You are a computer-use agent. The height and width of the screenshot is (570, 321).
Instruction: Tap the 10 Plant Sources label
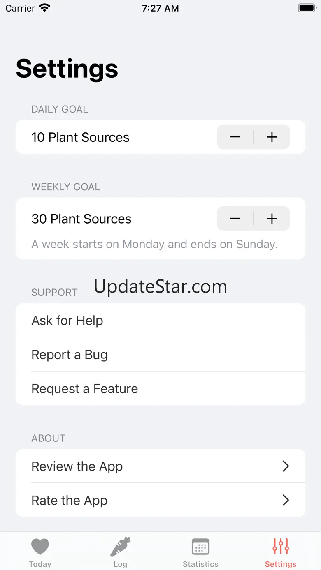pyautogui.click(x=80, y=137)
